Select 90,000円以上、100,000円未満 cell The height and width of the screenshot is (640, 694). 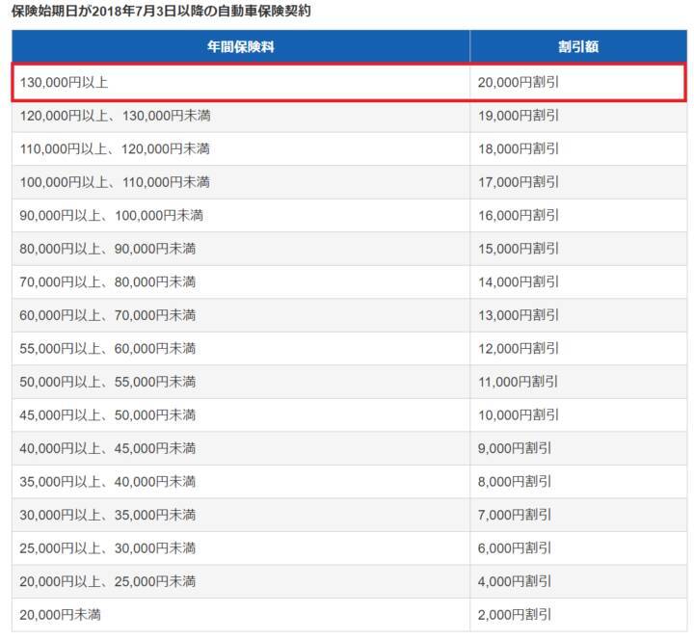click(241, 216)
